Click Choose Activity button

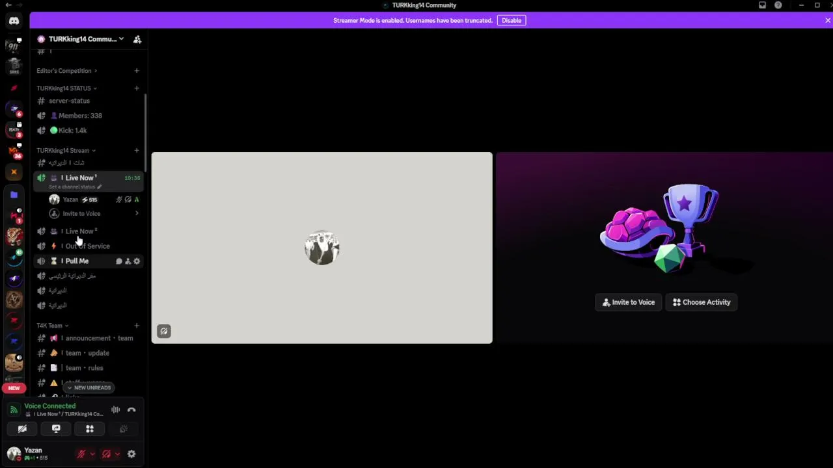pos(702,302)
